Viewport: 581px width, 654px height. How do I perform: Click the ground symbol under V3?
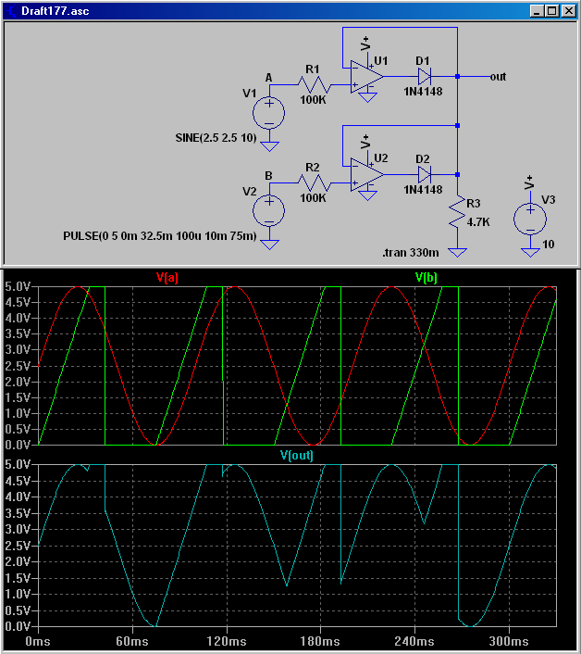tap(530, 252)
